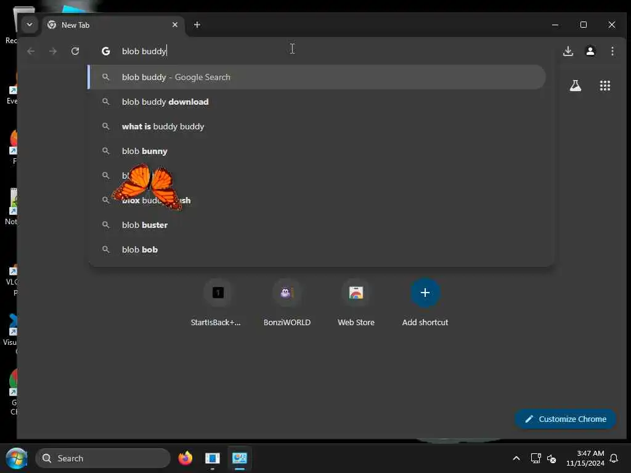Open the Web Store shortcut
The height and width of the screenshot is (473, 631).
356,303
